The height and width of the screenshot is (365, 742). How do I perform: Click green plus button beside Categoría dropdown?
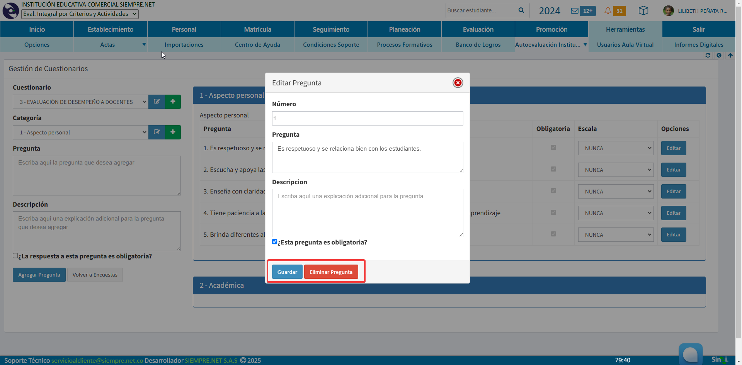(173, 132)
